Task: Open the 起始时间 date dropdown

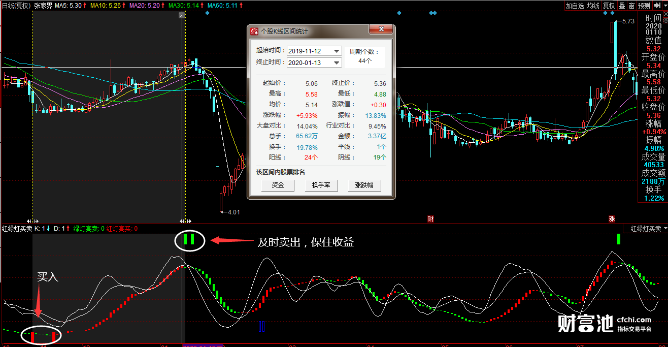Action: tap(337, 51)
